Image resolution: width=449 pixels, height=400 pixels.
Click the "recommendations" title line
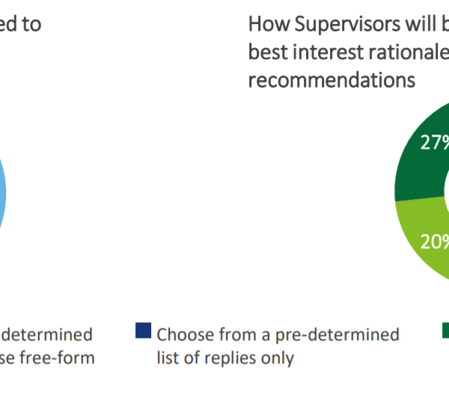pyautogui.click(x=332, y=79)
